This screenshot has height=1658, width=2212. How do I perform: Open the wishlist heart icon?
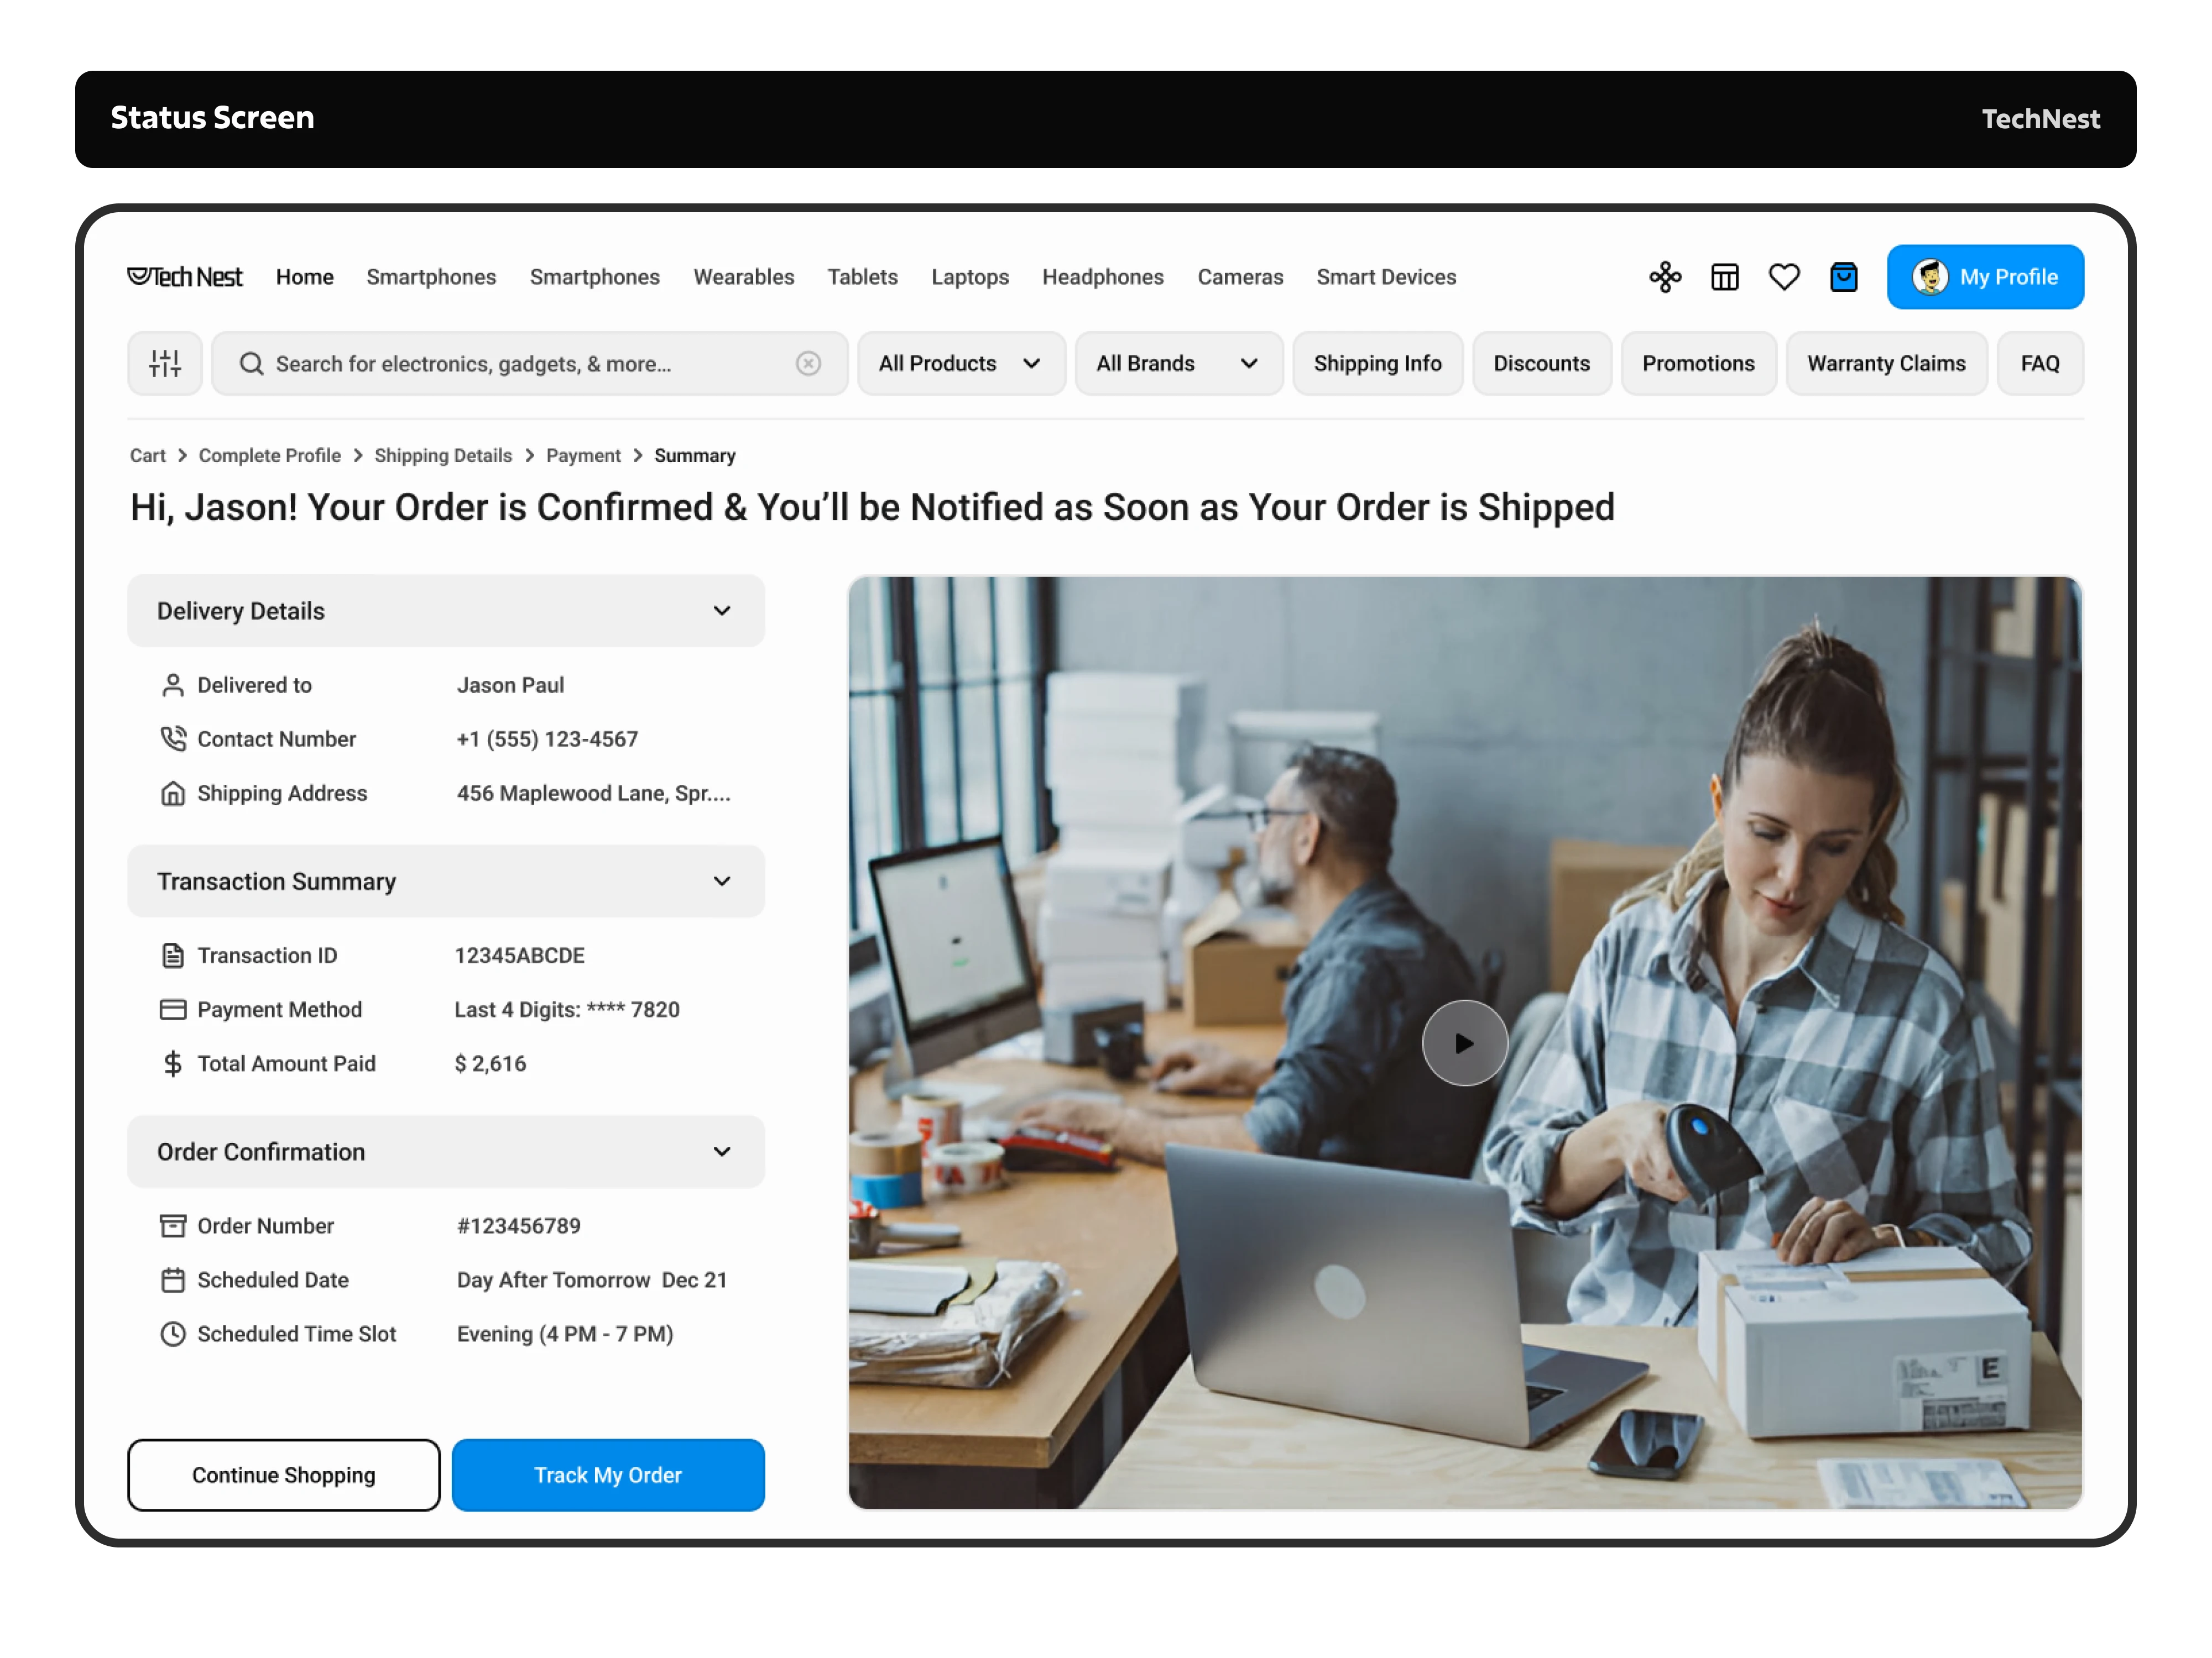click(x=1783, y=277)
